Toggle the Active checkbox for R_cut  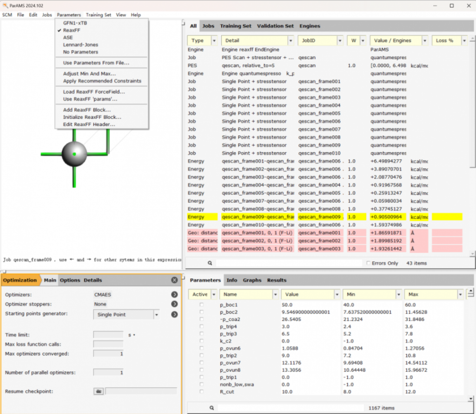click(x=202, y=392)
